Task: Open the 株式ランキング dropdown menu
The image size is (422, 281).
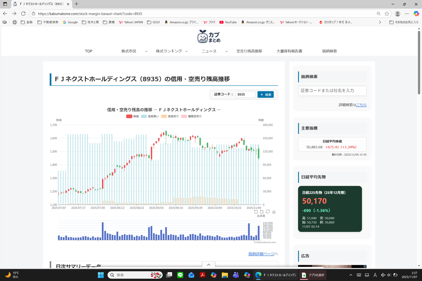Action: [168, 51]
